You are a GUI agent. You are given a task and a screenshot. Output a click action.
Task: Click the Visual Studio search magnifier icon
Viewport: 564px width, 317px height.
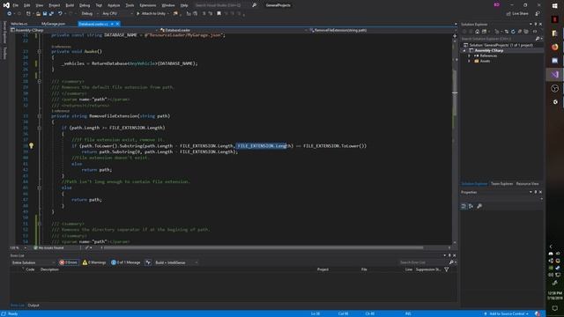[x=255, y=5]
